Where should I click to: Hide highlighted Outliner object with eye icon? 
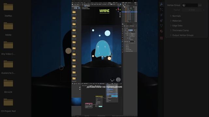[x=135, y=12]
